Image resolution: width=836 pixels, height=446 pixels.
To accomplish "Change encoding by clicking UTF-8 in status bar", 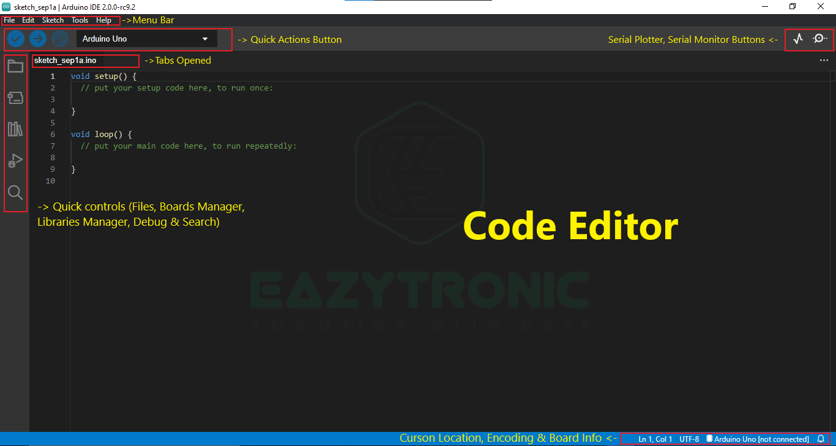I will point(689,439).
